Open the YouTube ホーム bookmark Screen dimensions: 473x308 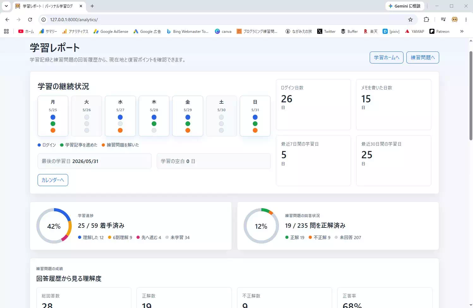[26, 31]
